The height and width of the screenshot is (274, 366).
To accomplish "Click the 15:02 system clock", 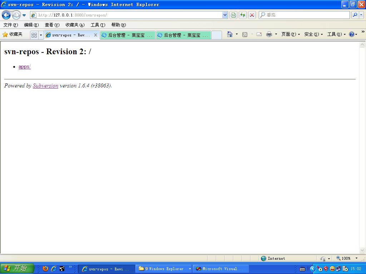I will pyautogui.click(x=356, y=269).
